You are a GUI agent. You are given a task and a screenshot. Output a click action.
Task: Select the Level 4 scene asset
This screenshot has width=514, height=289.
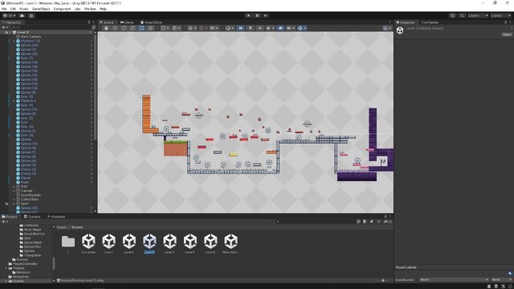click(169, 244)
